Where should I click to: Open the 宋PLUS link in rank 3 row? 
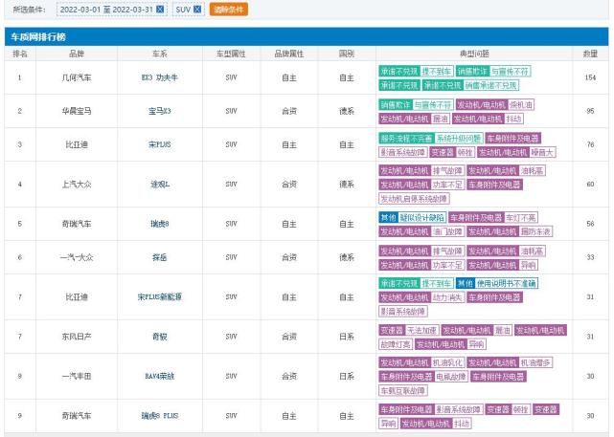[160, 144]
